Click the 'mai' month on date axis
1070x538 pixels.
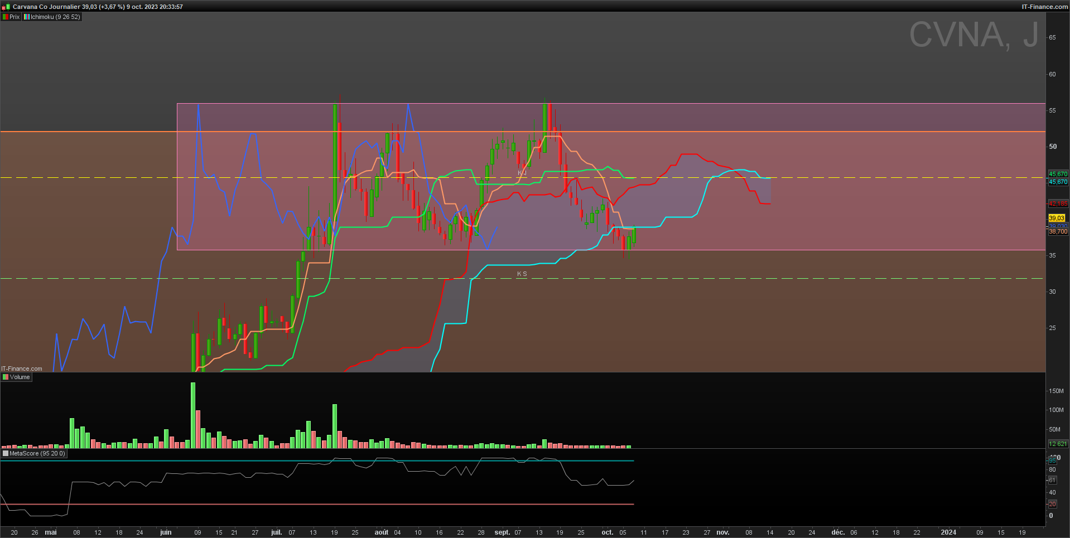click(x=51, y=532)
